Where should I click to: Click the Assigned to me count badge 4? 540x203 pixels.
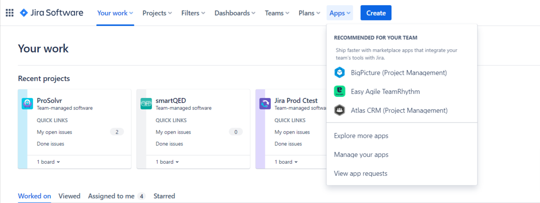click(142, 196)
